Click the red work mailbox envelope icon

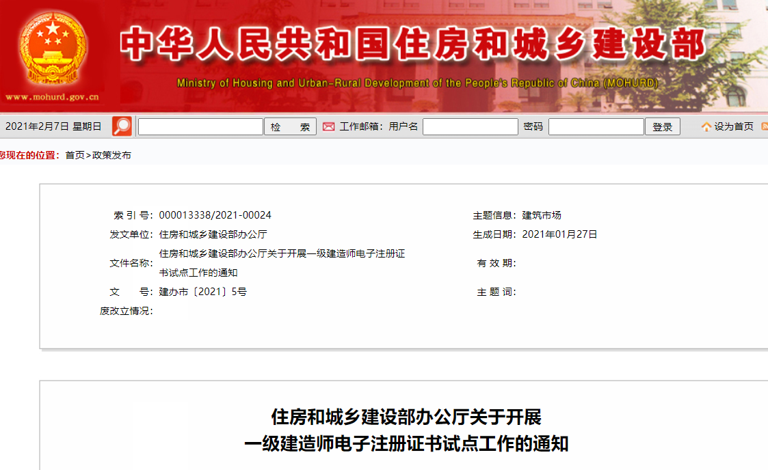[329, 127]
